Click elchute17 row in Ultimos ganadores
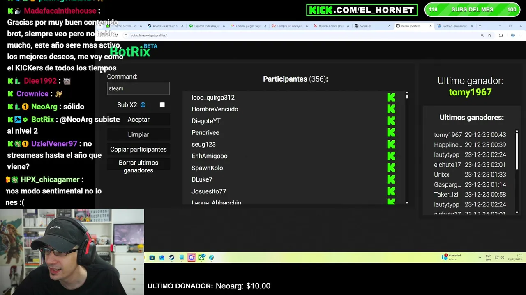Screen dimensions: 526x295 point(470,165)
